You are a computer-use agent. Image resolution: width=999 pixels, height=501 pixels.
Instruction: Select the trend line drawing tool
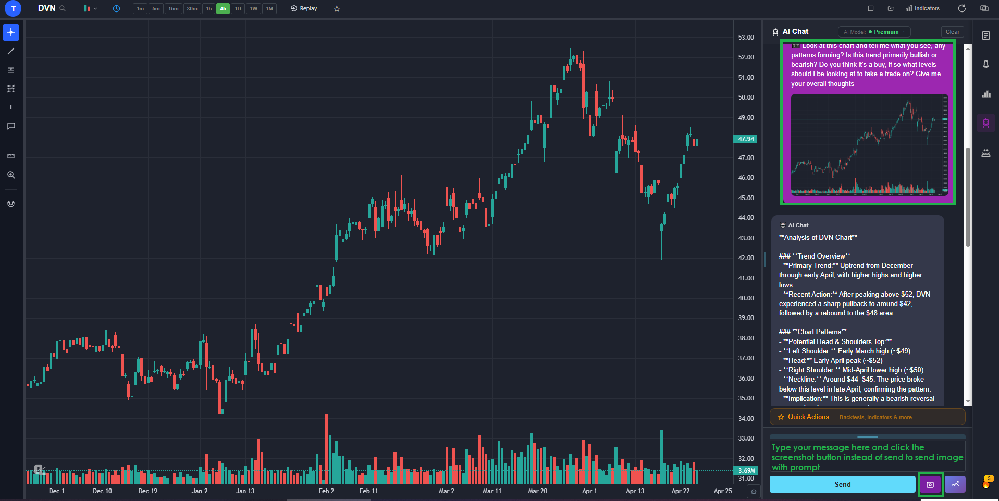(x=11, y=51)
